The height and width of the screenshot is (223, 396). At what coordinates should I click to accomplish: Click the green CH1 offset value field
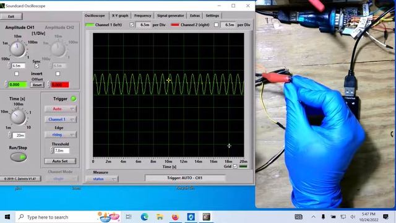point(18,85)
